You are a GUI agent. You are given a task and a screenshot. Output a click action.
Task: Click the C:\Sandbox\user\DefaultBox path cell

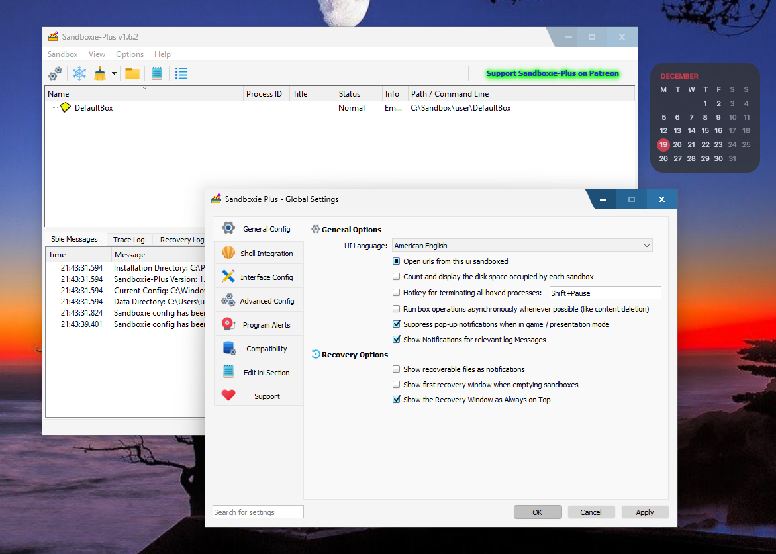[x=461, y=107]
